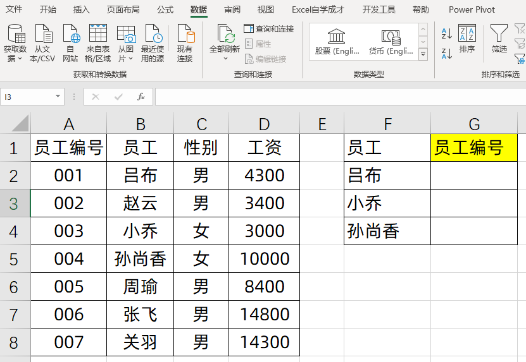This screenshot has height=362, width=526.
Task: Open 现有连接 (Existing Connections)
Action: point(185,43)
